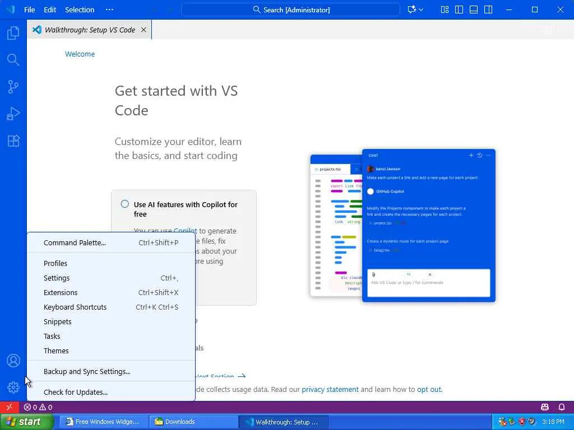Close the Walkthrough: Setup VS Code tab
The height and width of the screenshot is (430, 574).
pyautogui.click(x=143, y=30)
